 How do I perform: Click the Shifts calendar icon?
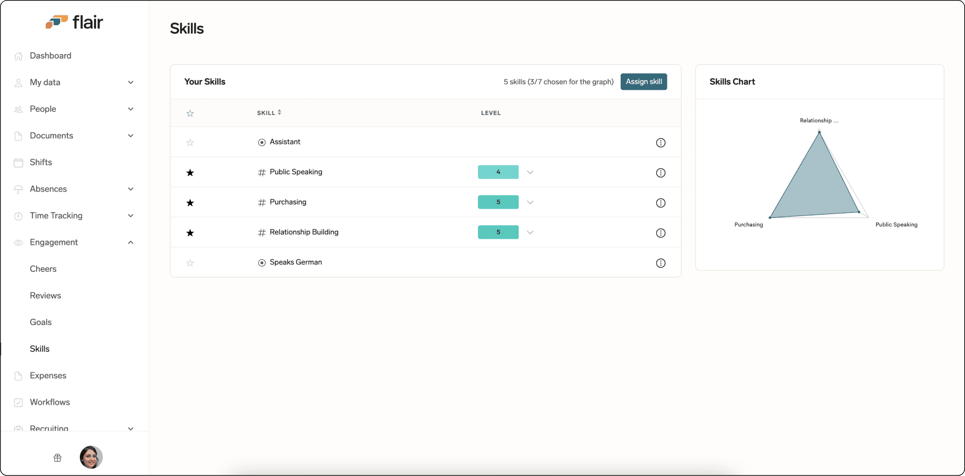coord(19,163)
